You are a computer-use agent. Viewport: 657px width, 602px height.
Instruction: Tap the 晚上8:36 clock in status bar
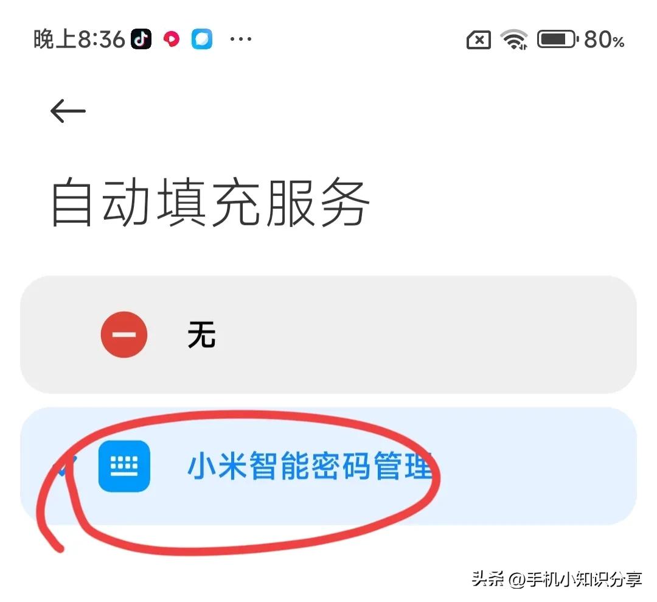(x=79, y=40)
